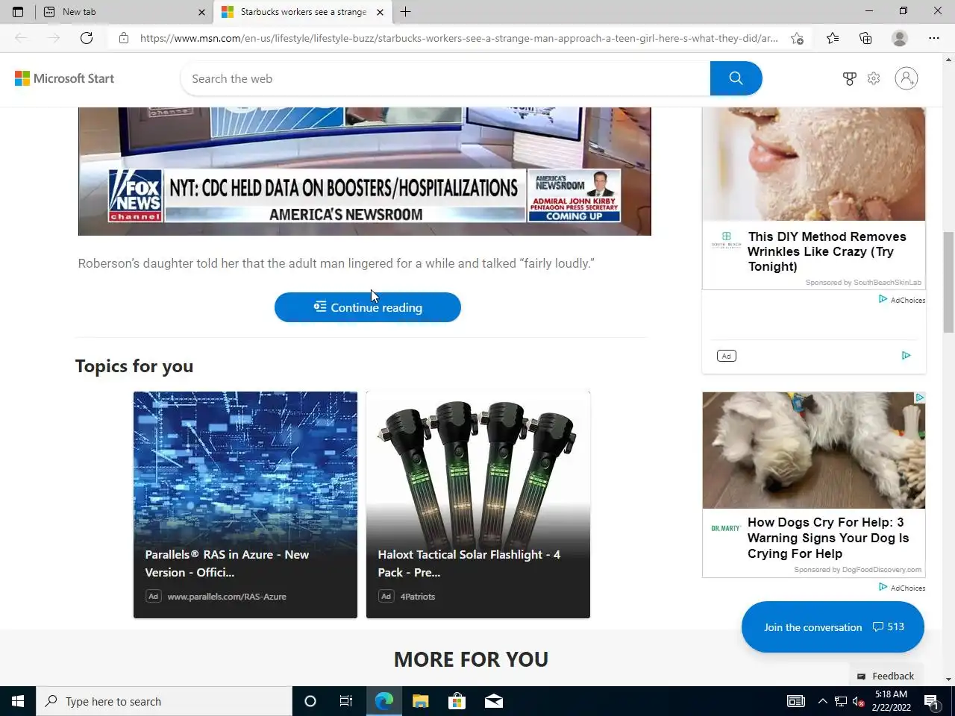Open the Favorites list icon
Viewport: 955px width, 716px height.
click(x=833, y=38)
